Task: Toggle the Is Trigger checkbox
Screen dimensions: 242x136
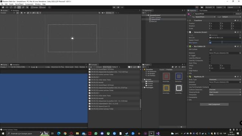Action: (x=210, y=56)
